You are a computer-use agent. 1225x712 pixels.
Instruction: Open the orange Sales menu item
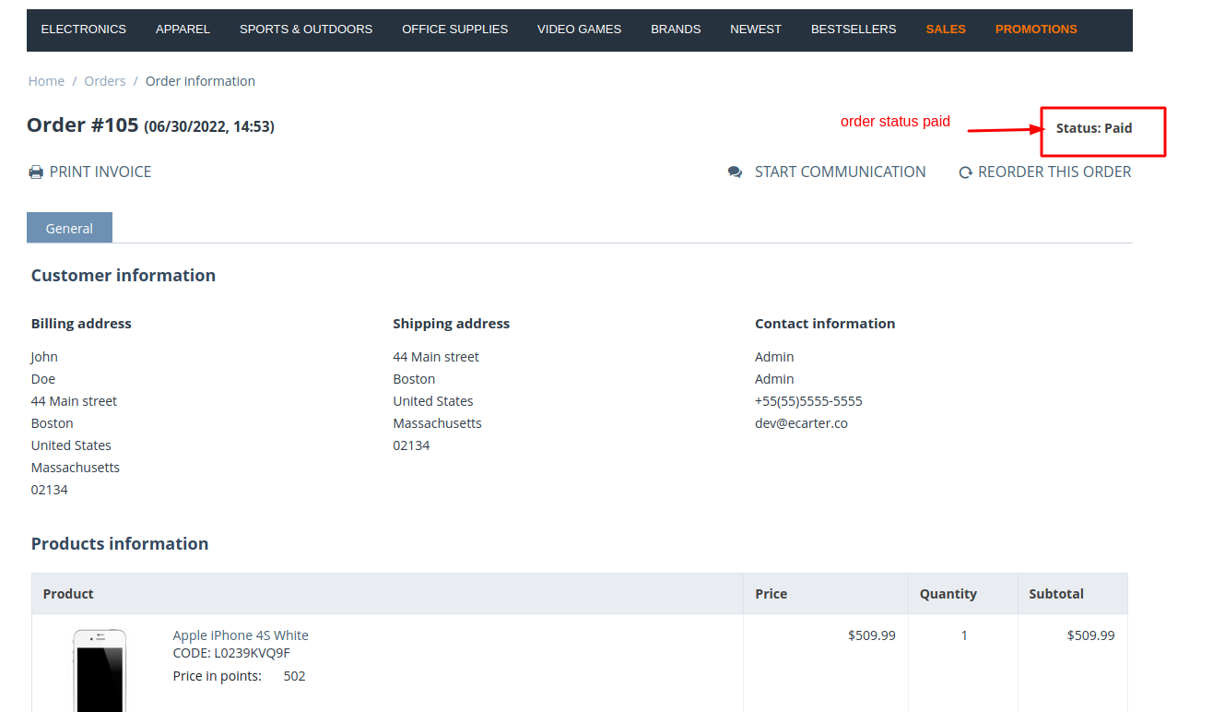point(946,30)
